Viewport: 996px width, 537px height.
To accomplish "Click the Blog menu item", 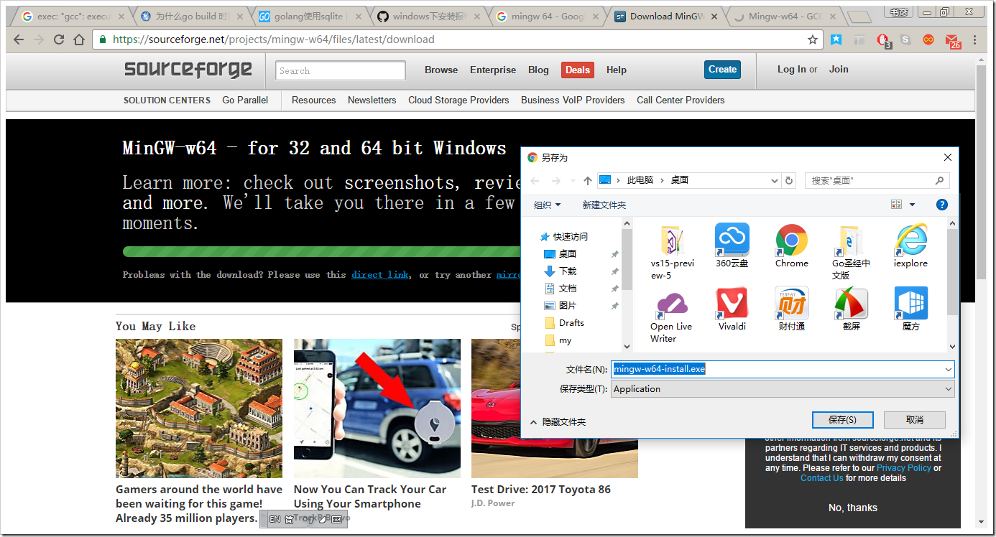I will tap(538, 70).
